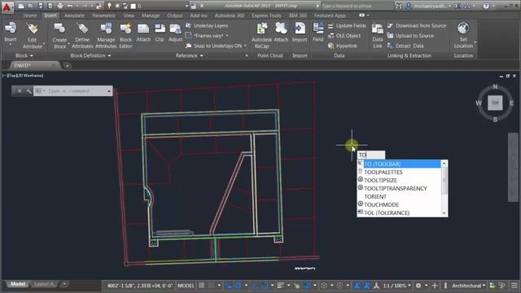The height and width of the screenshot is (293, 521).
Task: Toggle lineweight display in status bar
Action: 280,286
